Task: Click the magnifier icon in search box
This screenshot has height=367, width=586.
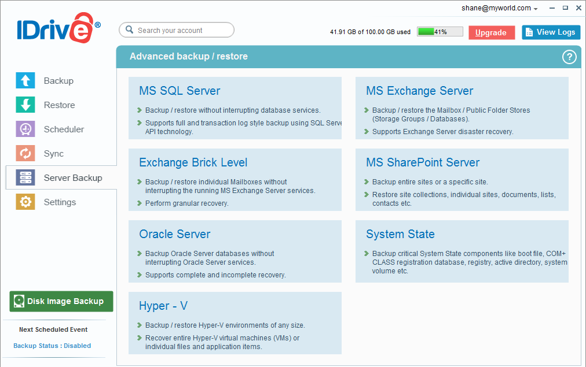Action: [x=129, y=30]
